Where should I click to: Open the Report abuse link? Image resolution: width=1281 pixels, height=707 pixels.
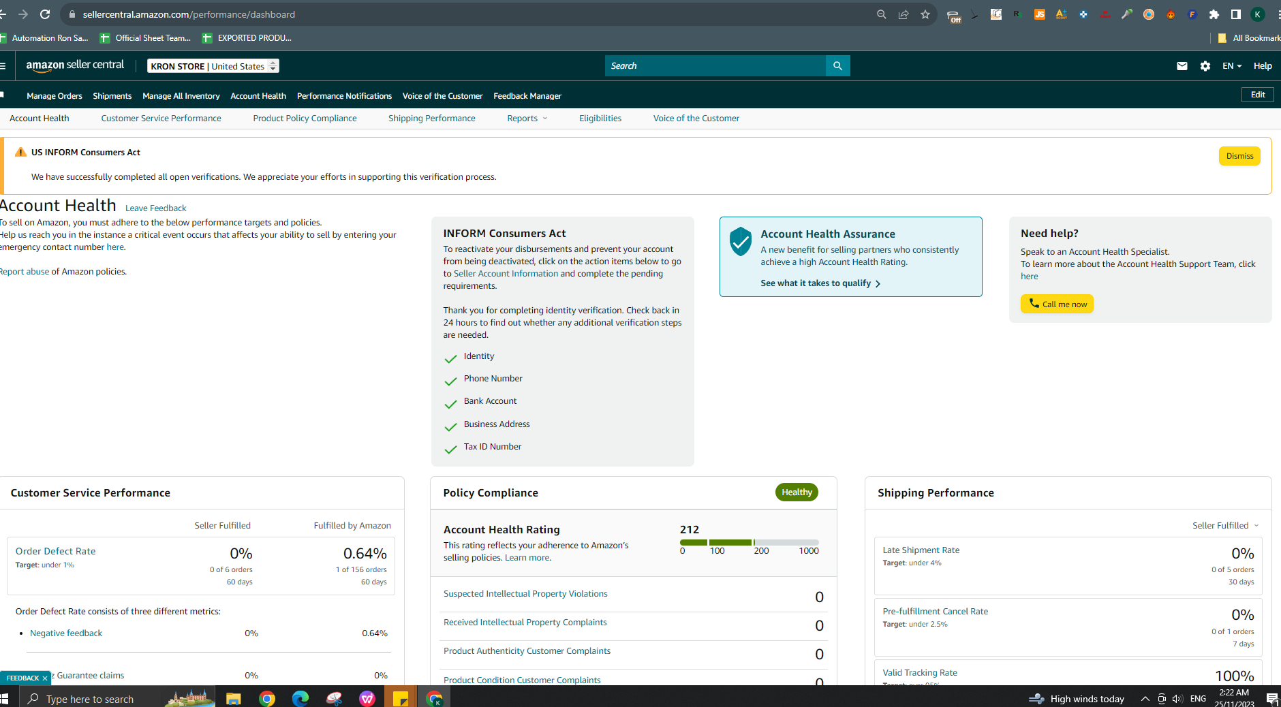pos(25,272)
